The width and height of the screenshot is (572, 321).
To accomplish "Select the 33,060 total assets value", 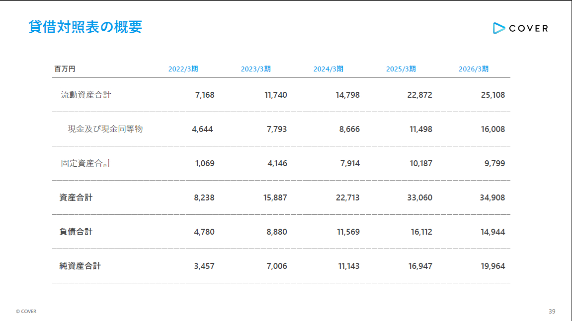I will tap(420, 198).
